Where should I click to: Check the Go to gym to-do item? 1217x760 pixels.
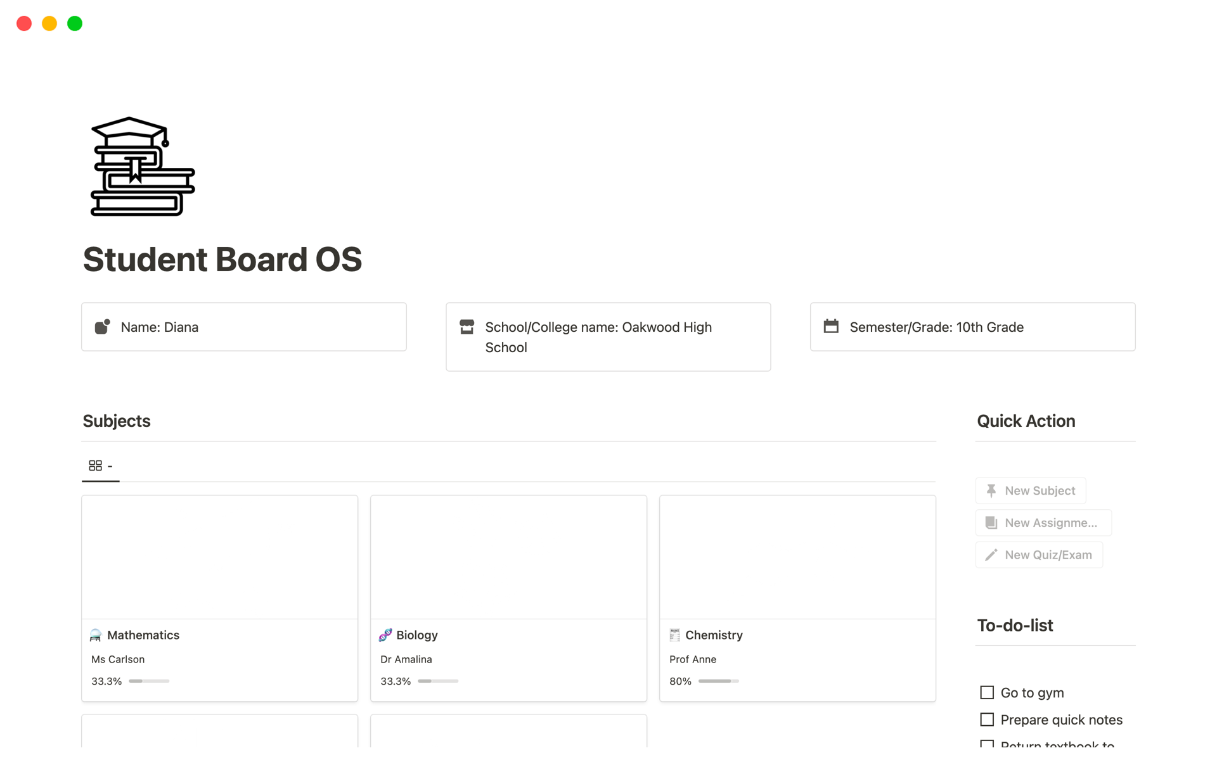tap(986, 692)
